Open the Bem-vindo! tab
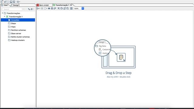 click(43, 5)
